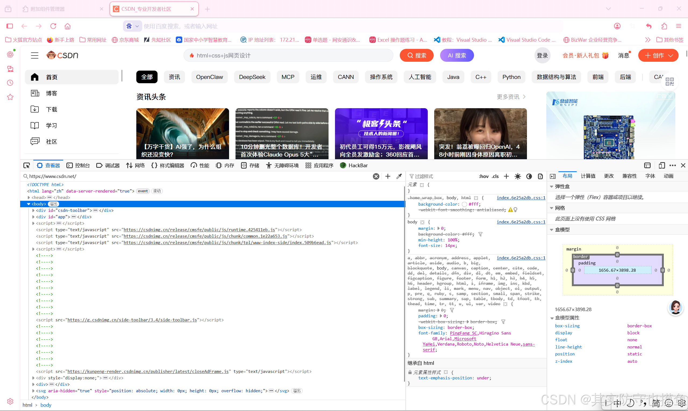Viewport: 688px width, 411px height.
Task: Open the HackBar devtools tab
Action: 354,165
